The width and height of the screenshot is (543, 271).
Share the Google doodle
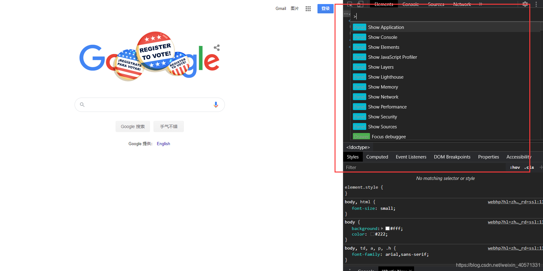pyautogui.click(x=217, y=48)
